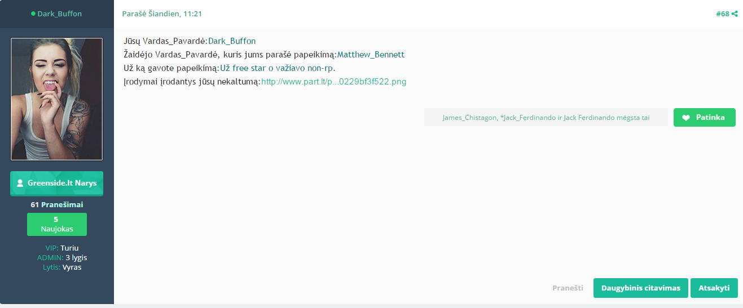
Task: Click the 5 Naujokas reputation badge
Action: tap(56, 224)
